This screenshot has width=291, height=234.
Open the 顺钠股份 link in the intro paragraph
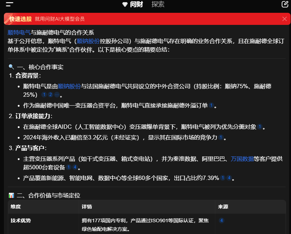pos(88,41)
